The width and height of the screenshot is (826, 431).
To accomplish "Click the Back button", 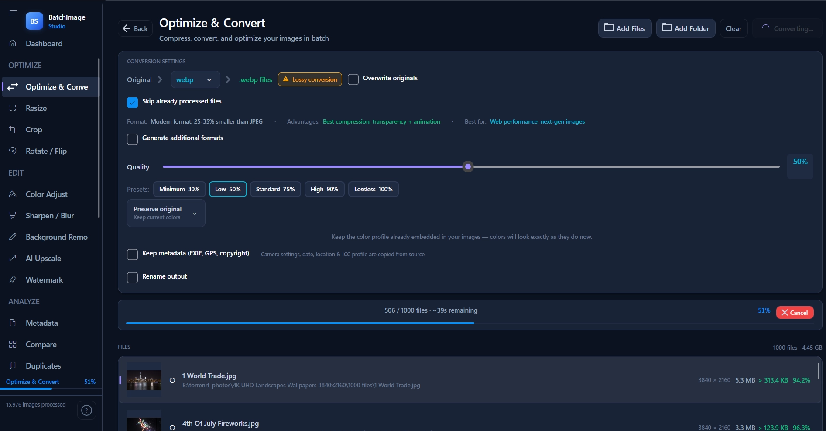I will point(135,28).
